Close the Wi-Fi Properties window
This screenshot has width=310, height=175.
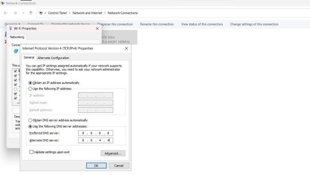click(97, 28)
